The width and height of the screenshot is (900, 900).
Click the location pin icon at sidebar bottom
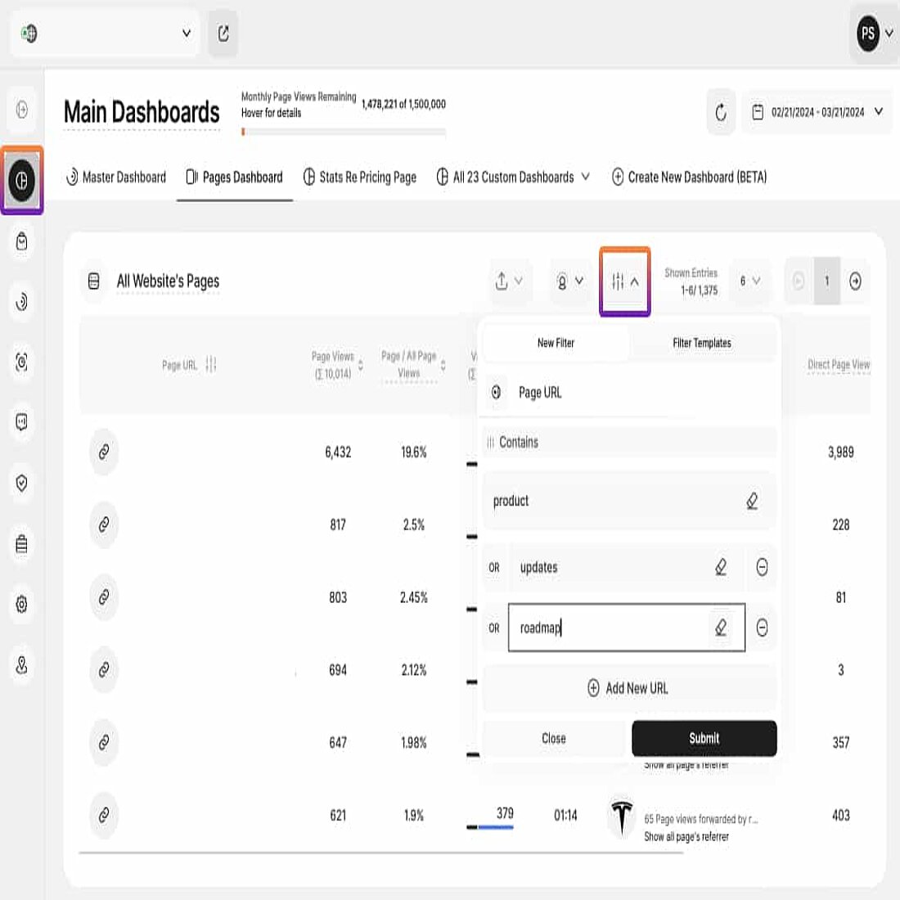click(x=20, y=664)
